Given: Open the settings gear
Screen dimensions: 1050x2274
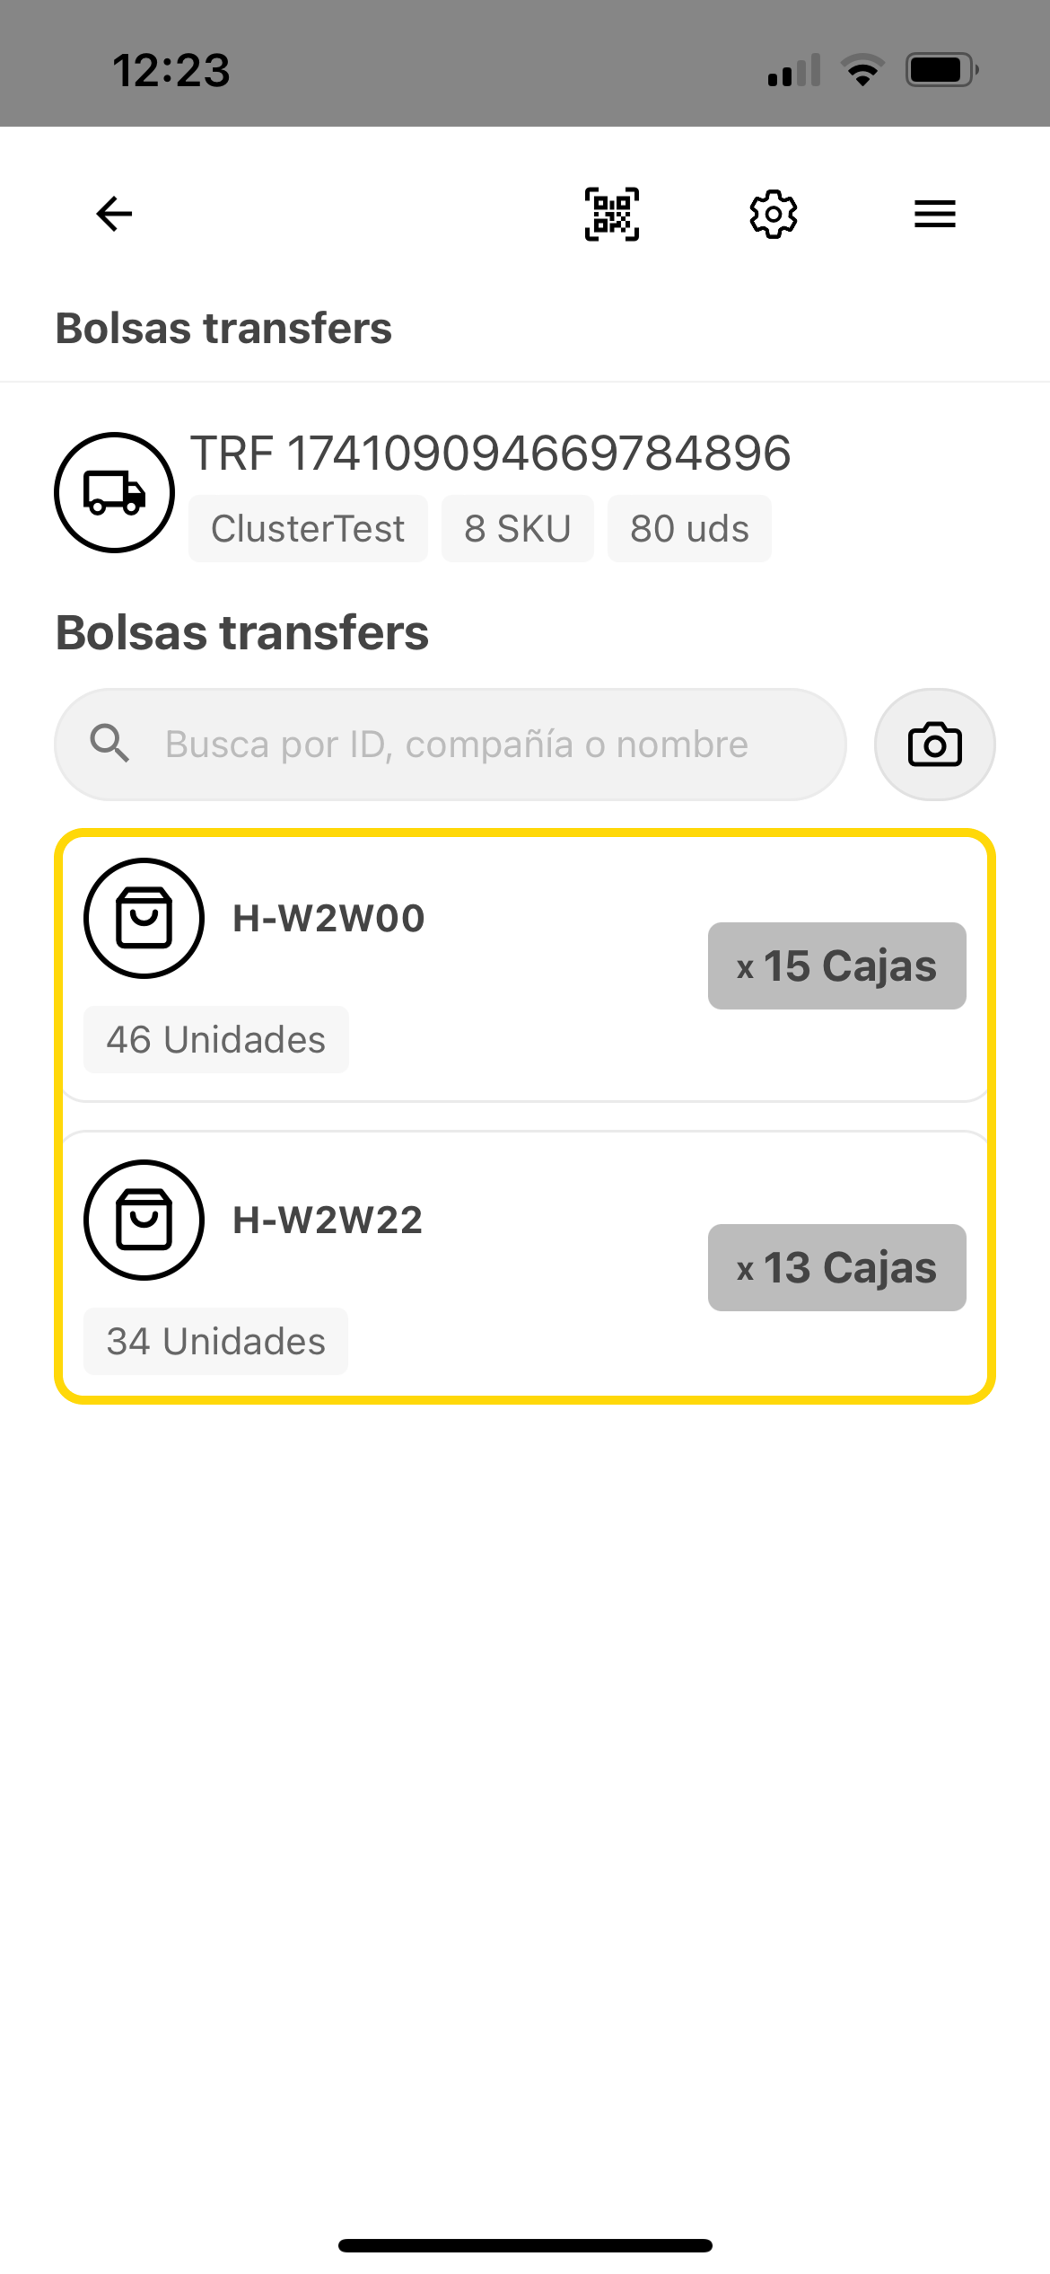Looking at the screenshot, I should click(774, 214).
